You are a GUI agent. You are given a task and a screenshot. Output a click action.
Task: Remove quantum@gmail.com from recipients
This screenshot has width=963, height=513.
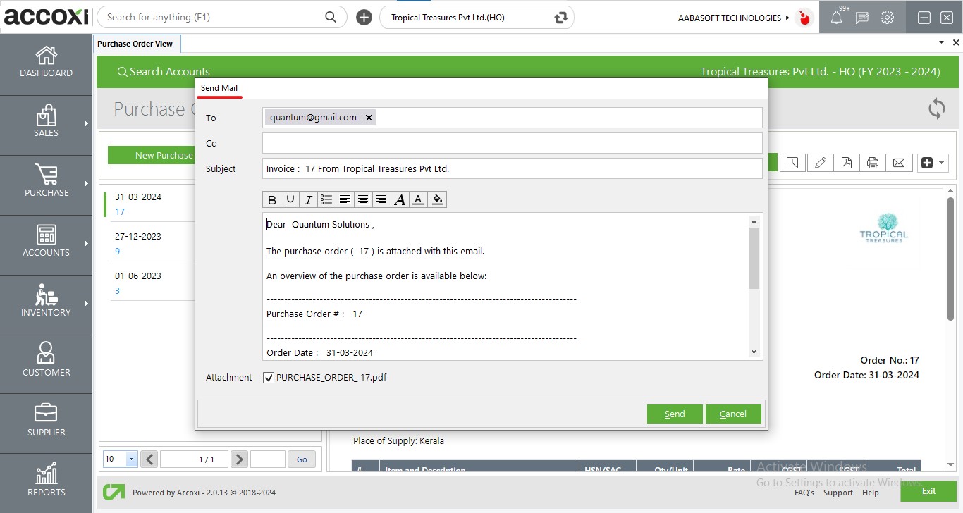(369, 118)
